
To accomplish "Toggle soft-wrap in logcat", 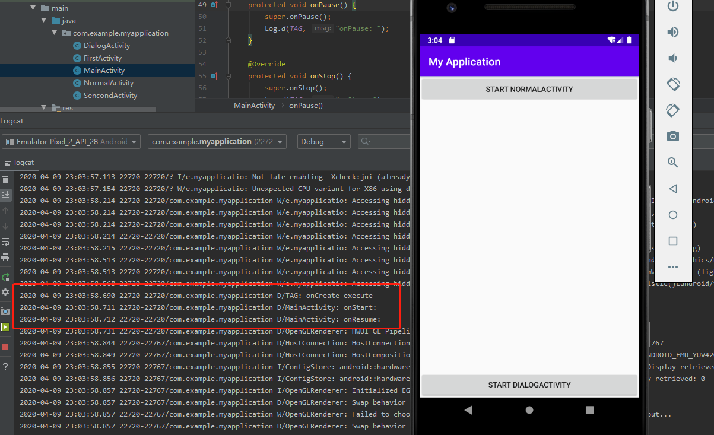I will point(5,242).
